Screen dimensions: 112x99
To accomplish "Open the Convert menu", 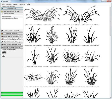I will point(9,4).
